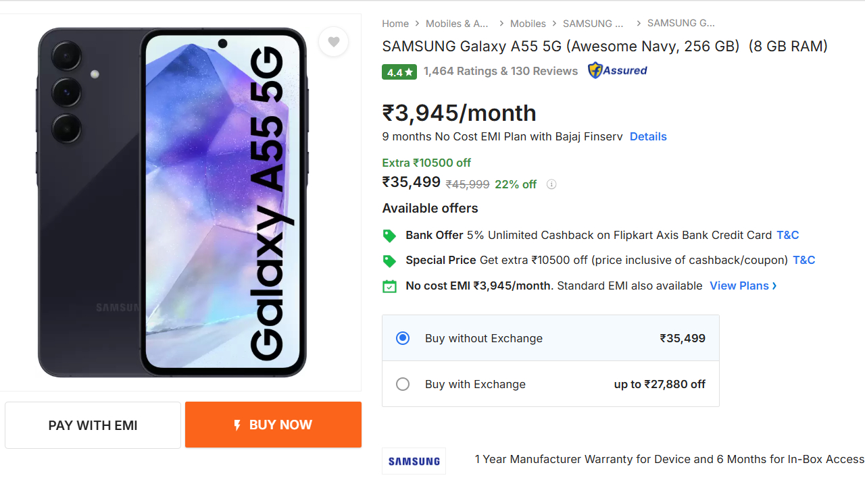Click the PAY WITH EMI button
The height and width of the screenshot is (486, 865).
point(93,425)
